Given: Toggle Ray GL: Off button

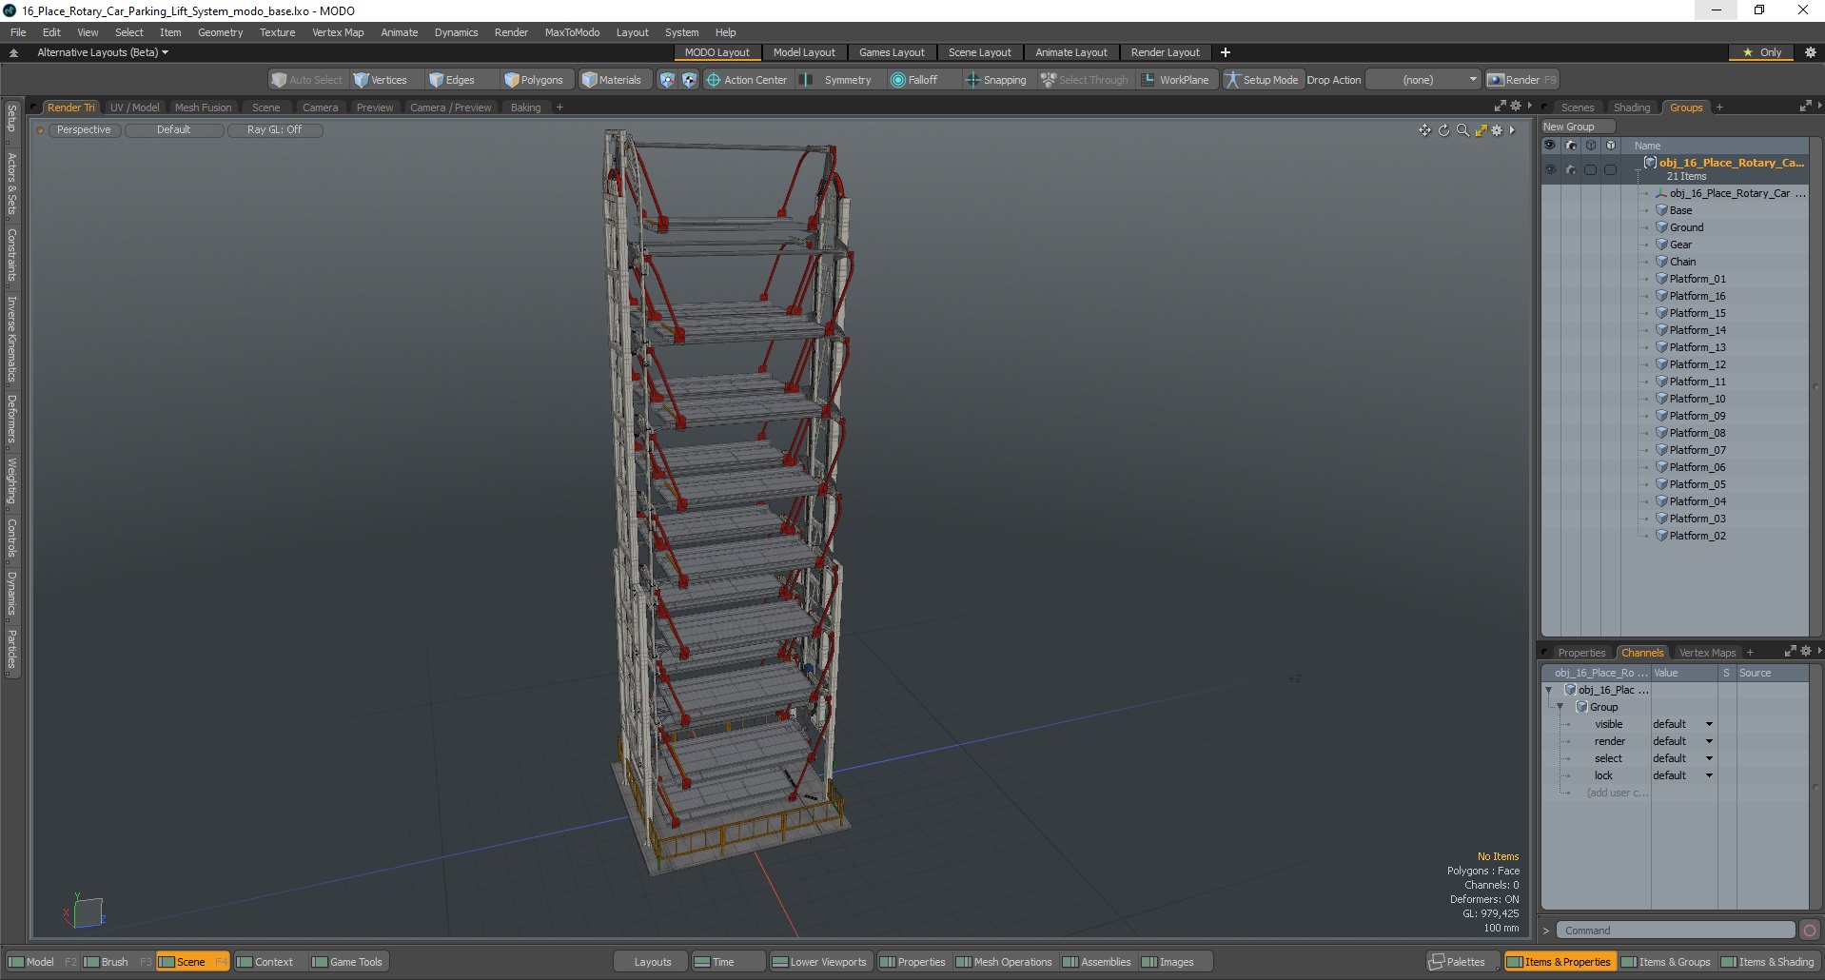Looking at the screenshot, I should [274, 130].
